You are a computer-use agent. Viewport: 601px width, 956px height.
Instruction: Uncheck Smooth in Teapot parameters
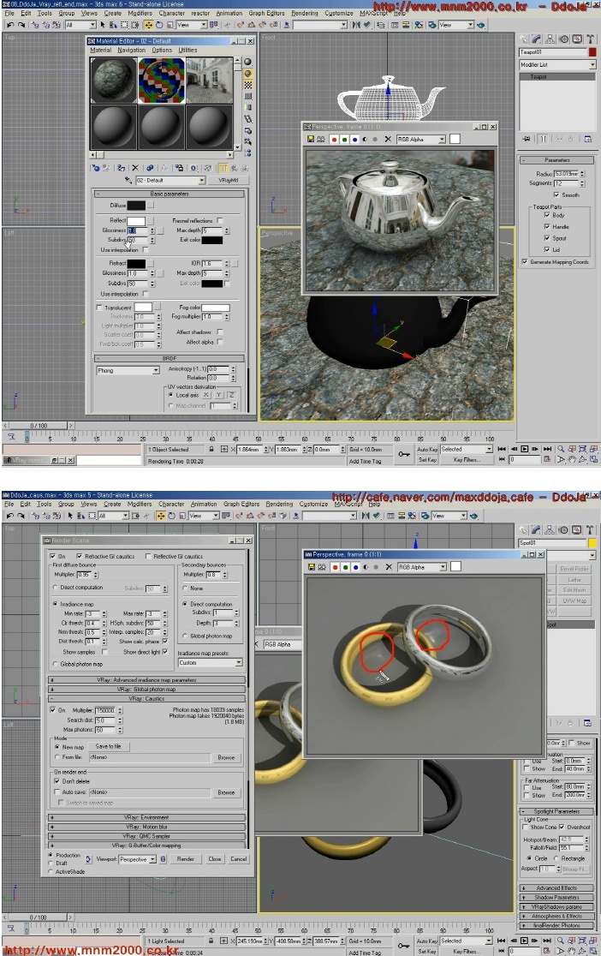(556, 195)
